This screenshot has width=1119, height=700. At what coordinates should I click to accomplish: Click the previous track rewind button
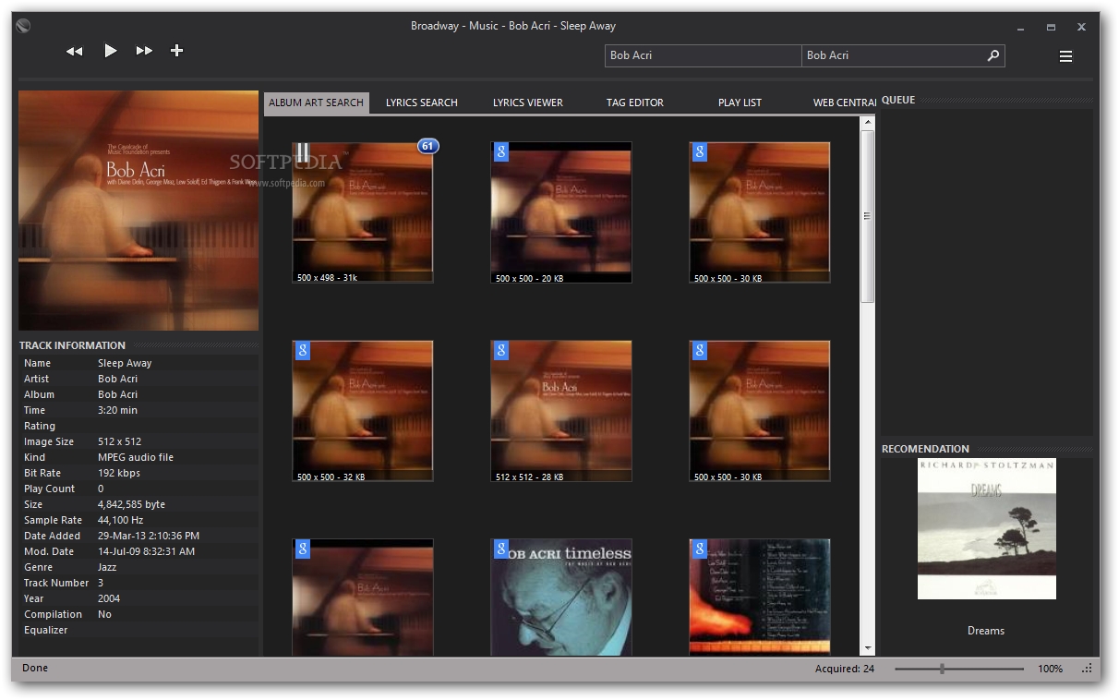[75, 51]
